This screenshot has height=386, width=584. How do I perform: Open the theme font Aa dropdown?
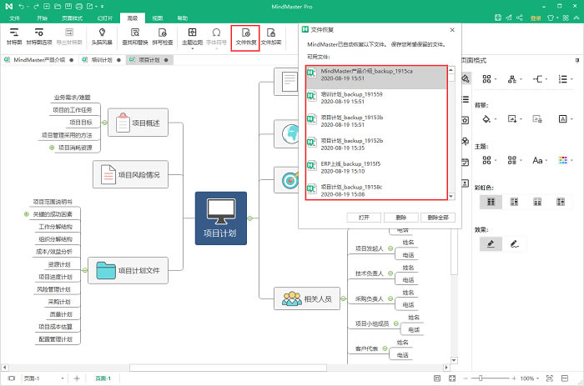(541, 160)
